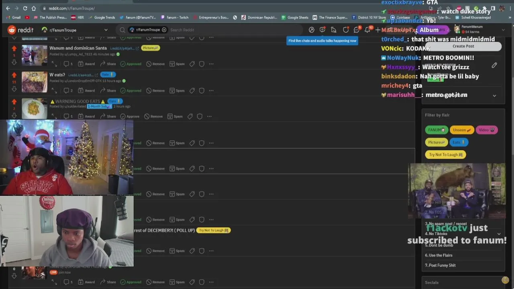Click the Chrome address bar URL
The height and width of the screenshot is (289, 514).
71,8
